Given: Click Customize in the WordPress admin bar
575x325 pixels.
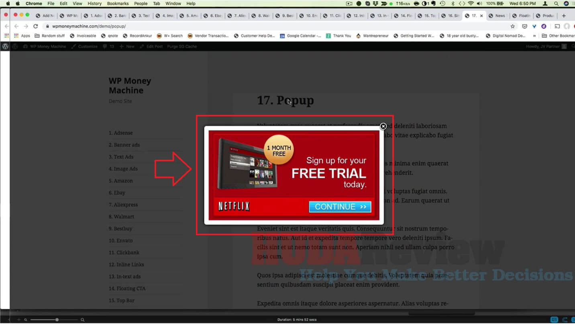Looking at the screenshot, I should point(84,47).
